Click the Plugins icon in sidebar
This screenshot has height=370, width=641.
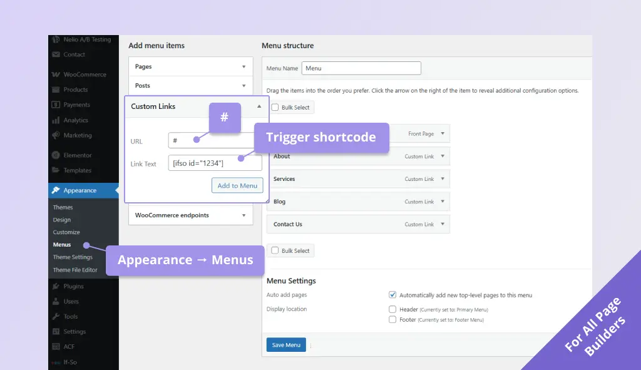(56, 286)
